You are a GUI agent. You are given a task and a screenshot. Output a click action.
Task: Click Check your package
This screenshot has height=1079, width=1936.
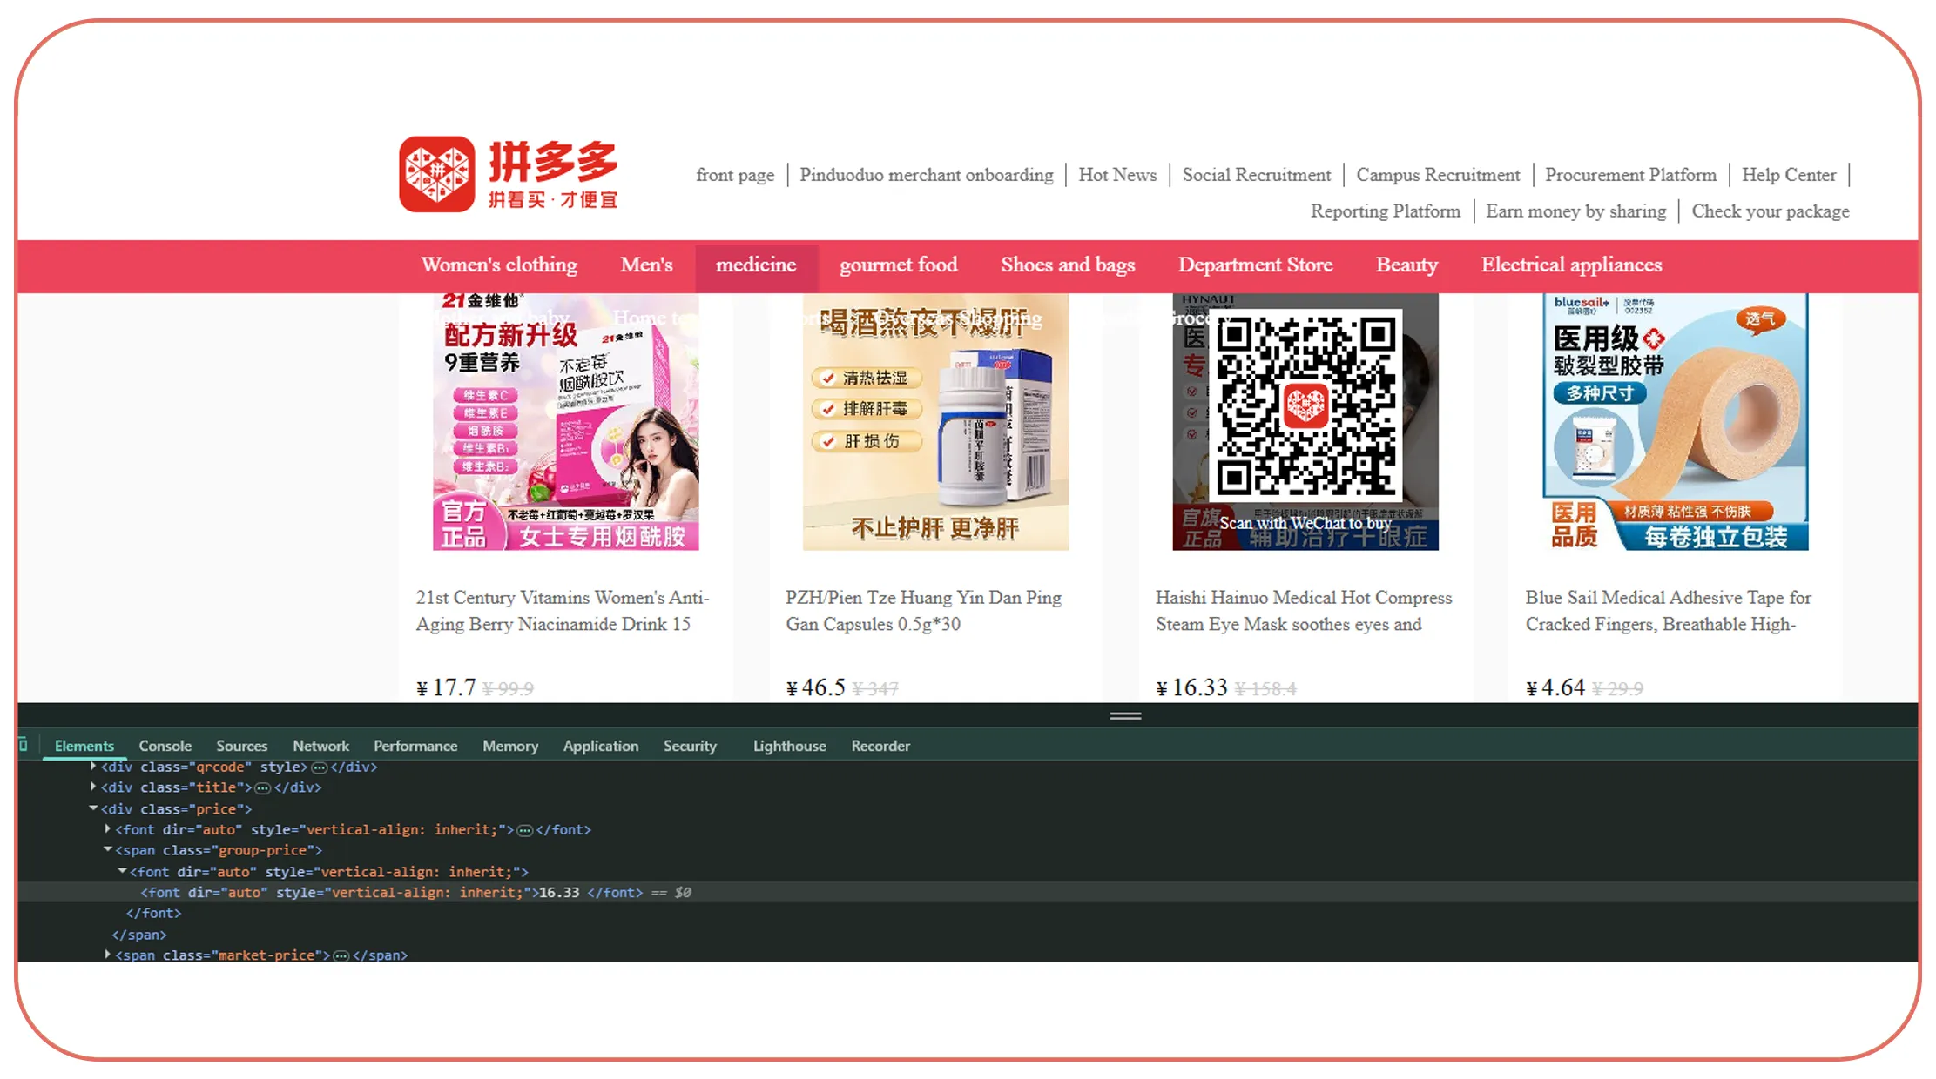[1771, 211]
